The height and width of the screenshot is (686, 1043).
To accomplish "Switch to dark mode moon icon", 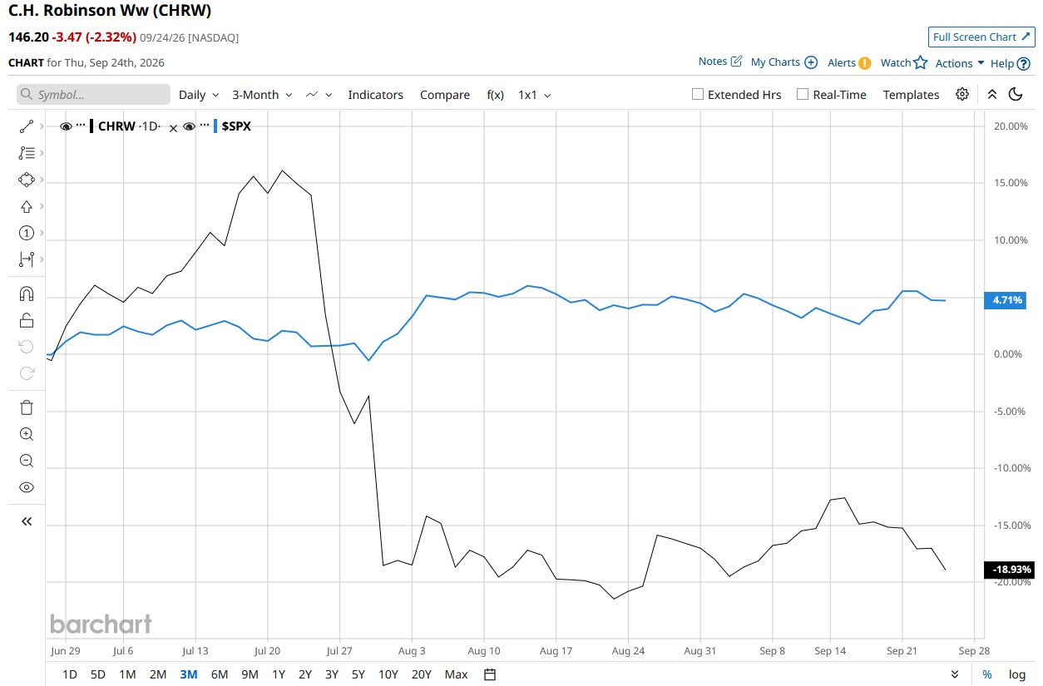I will pyautogui.click(x=1016, y=94).
